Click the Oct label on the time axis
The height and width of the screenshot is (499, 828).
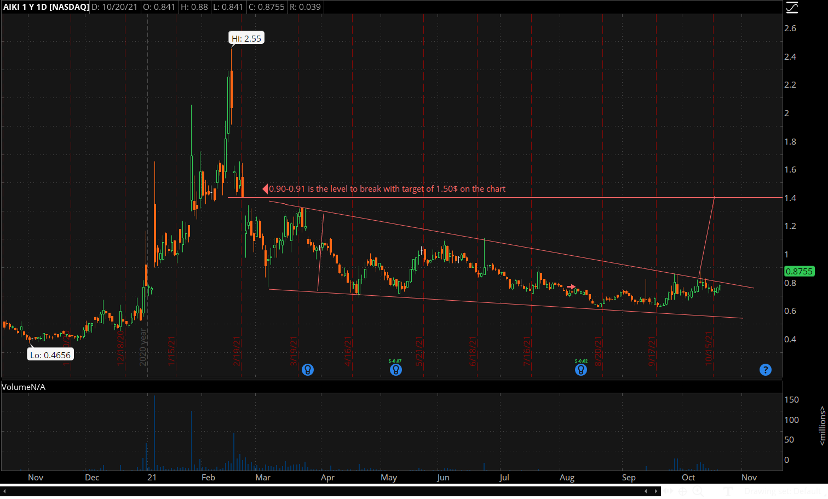(688, 478)
